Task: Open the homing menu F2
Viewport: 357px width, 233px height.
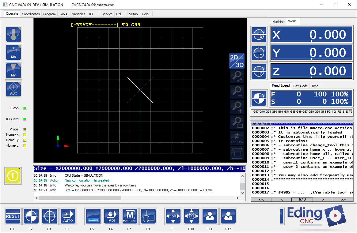Action: [31, 216]
